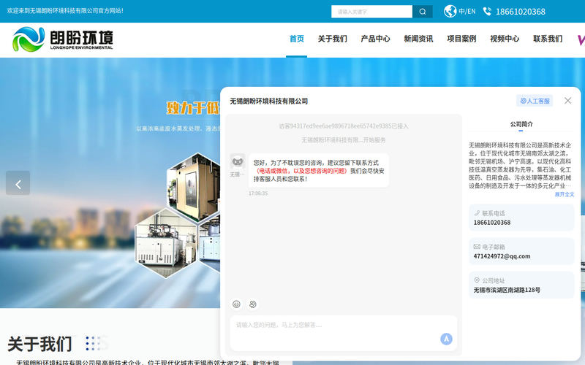The height and width of the screenshot is (365, 585).
Task: Click the 关于我们 section heading
Action: 39,344
